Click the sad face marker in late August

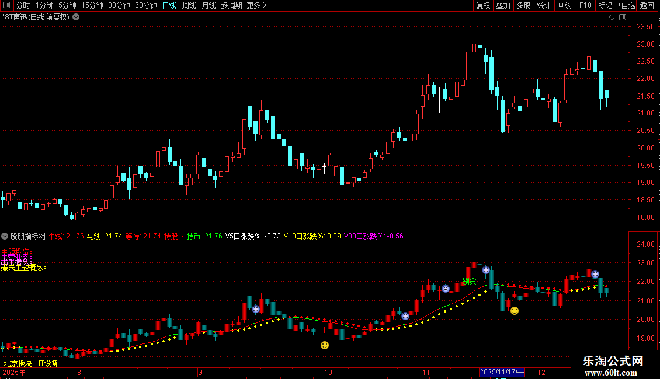[x=255, y=310]
